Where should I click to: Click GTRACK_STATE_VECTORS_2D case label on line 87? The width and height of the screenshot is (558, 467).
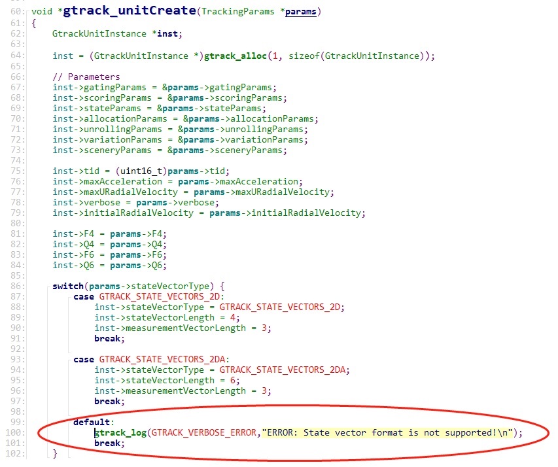click(x=160, y=297)
